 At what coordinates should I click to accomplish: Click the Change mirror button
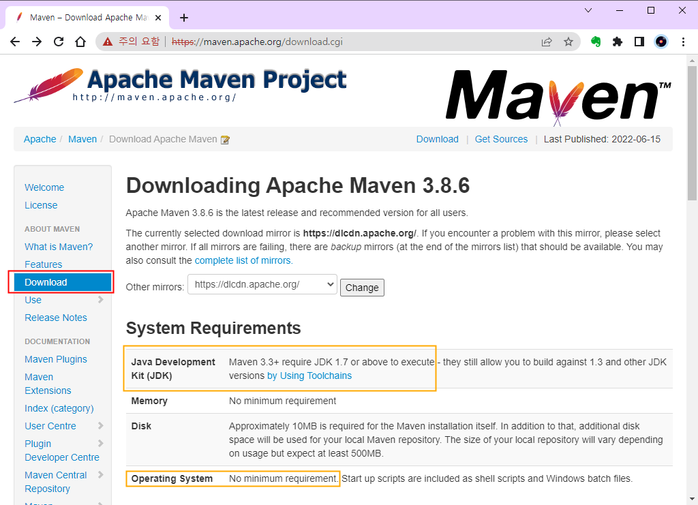coord(362,288)
